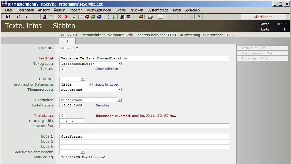Click into the Notiz 1 field
Image resolution: width=291 pixels, height=164 pixels.
point(144,136)
